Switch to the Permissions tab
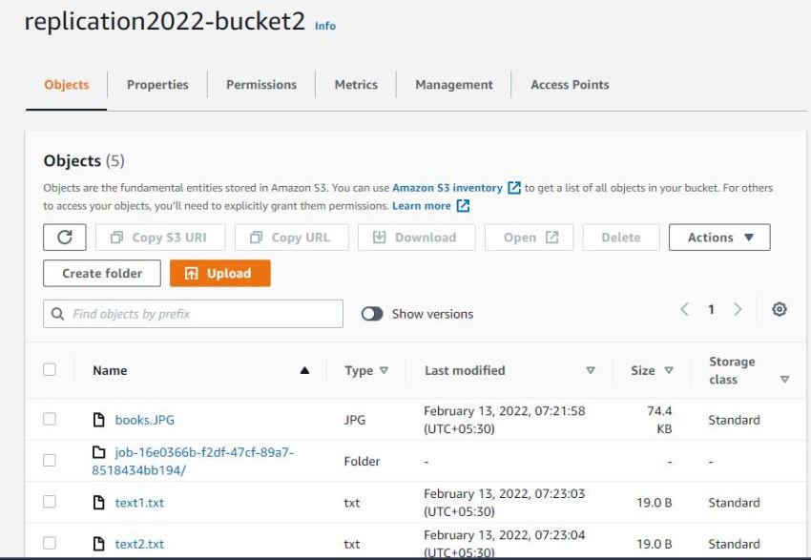Screen dimensions: 811x560 pos(260,84)
